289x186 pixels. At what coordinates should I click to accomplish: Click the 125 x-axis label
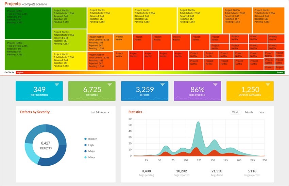click(199, 160)
